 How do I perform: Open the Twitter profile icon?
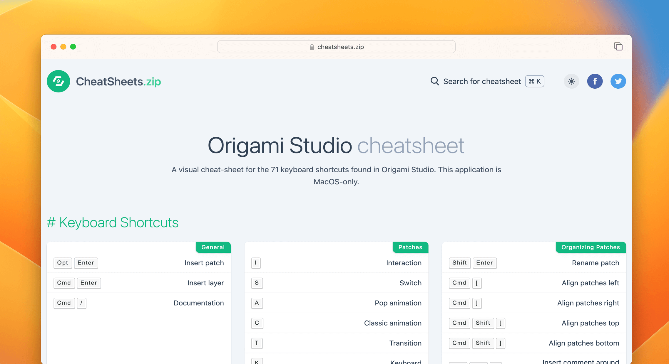tap(618, 81)
